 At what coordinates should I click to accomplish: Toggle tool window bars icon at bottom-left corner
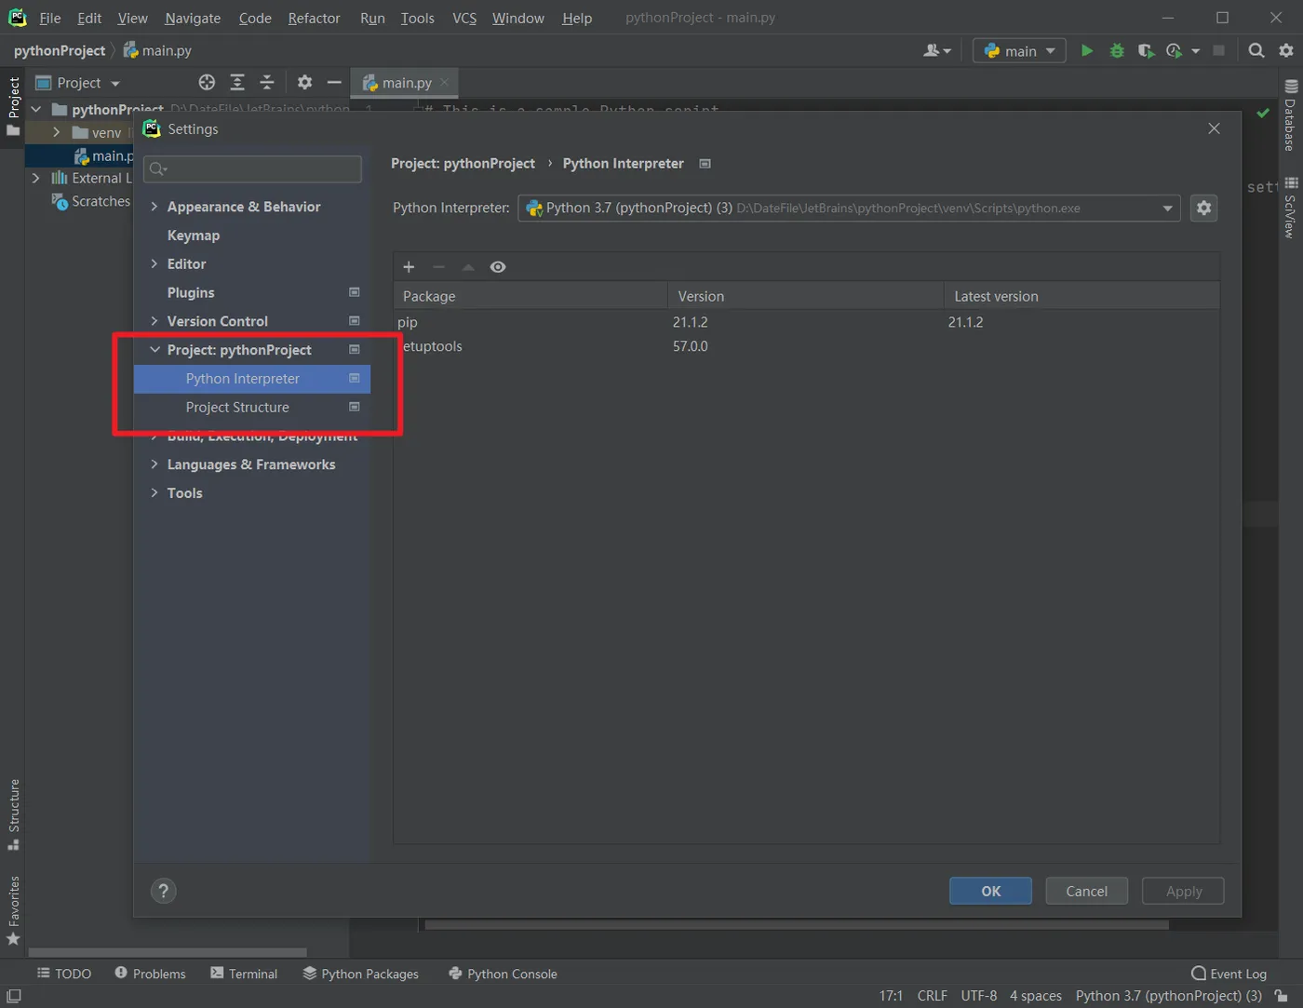(x=13, y=996)
